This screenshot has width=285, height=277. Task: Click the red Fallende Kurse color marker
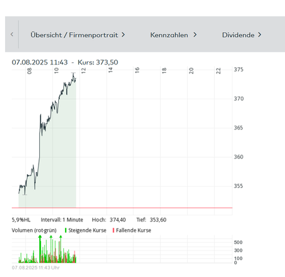coord(113,230)
